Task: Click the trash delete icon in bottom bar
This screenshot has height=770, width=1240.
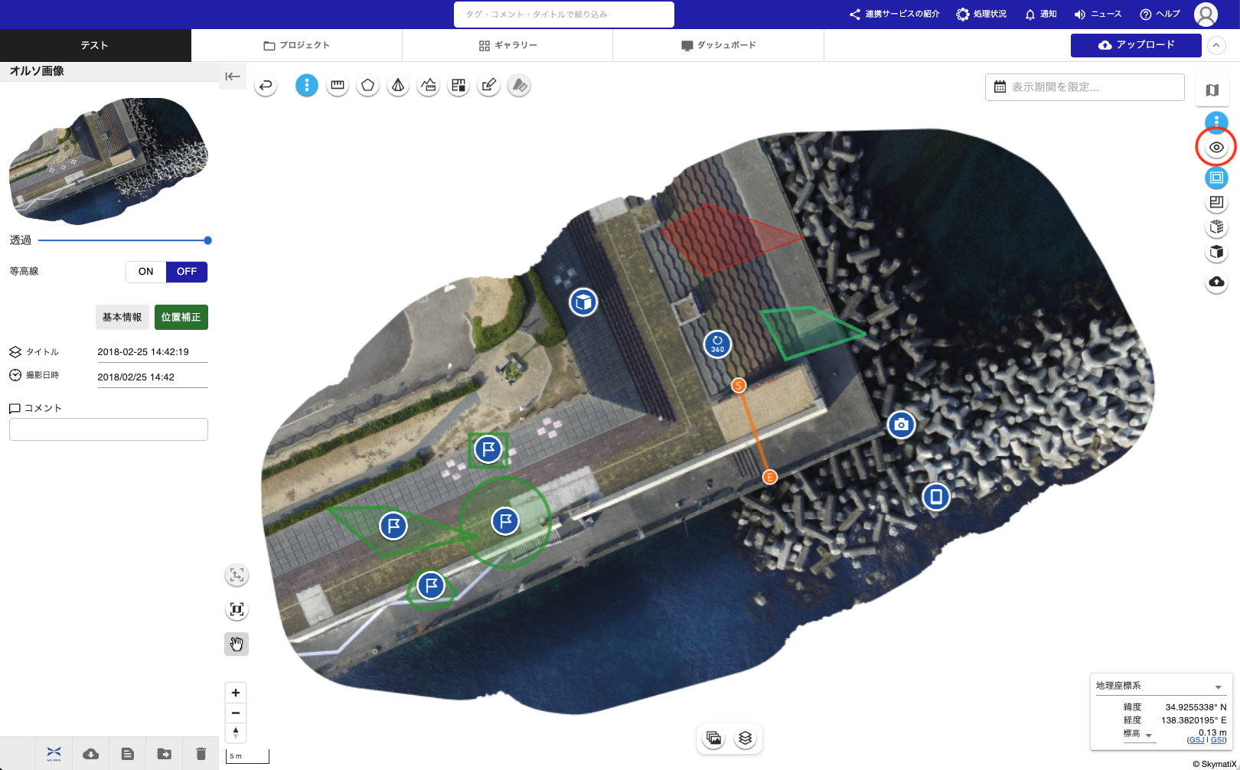Action: coord(201,754)
